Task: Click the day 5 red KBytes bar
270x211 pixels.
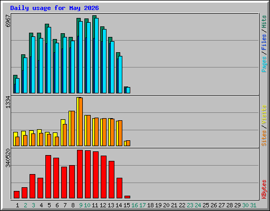Action: (x=48, y=177)
